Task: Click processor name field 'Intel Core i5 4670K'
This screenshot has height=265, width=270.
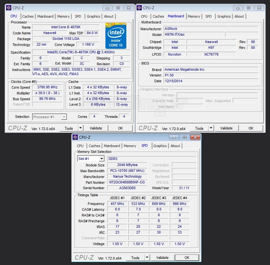Action: tap(66, 27)
